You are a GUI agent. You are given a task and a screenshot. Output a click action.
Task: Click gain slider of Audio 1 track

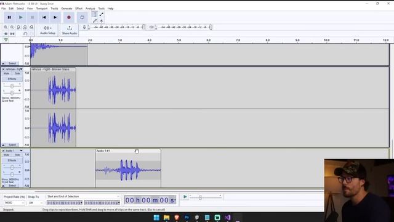click(12, 168)
